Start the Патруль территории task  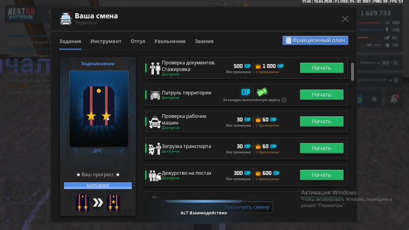[x=322, y=95]
